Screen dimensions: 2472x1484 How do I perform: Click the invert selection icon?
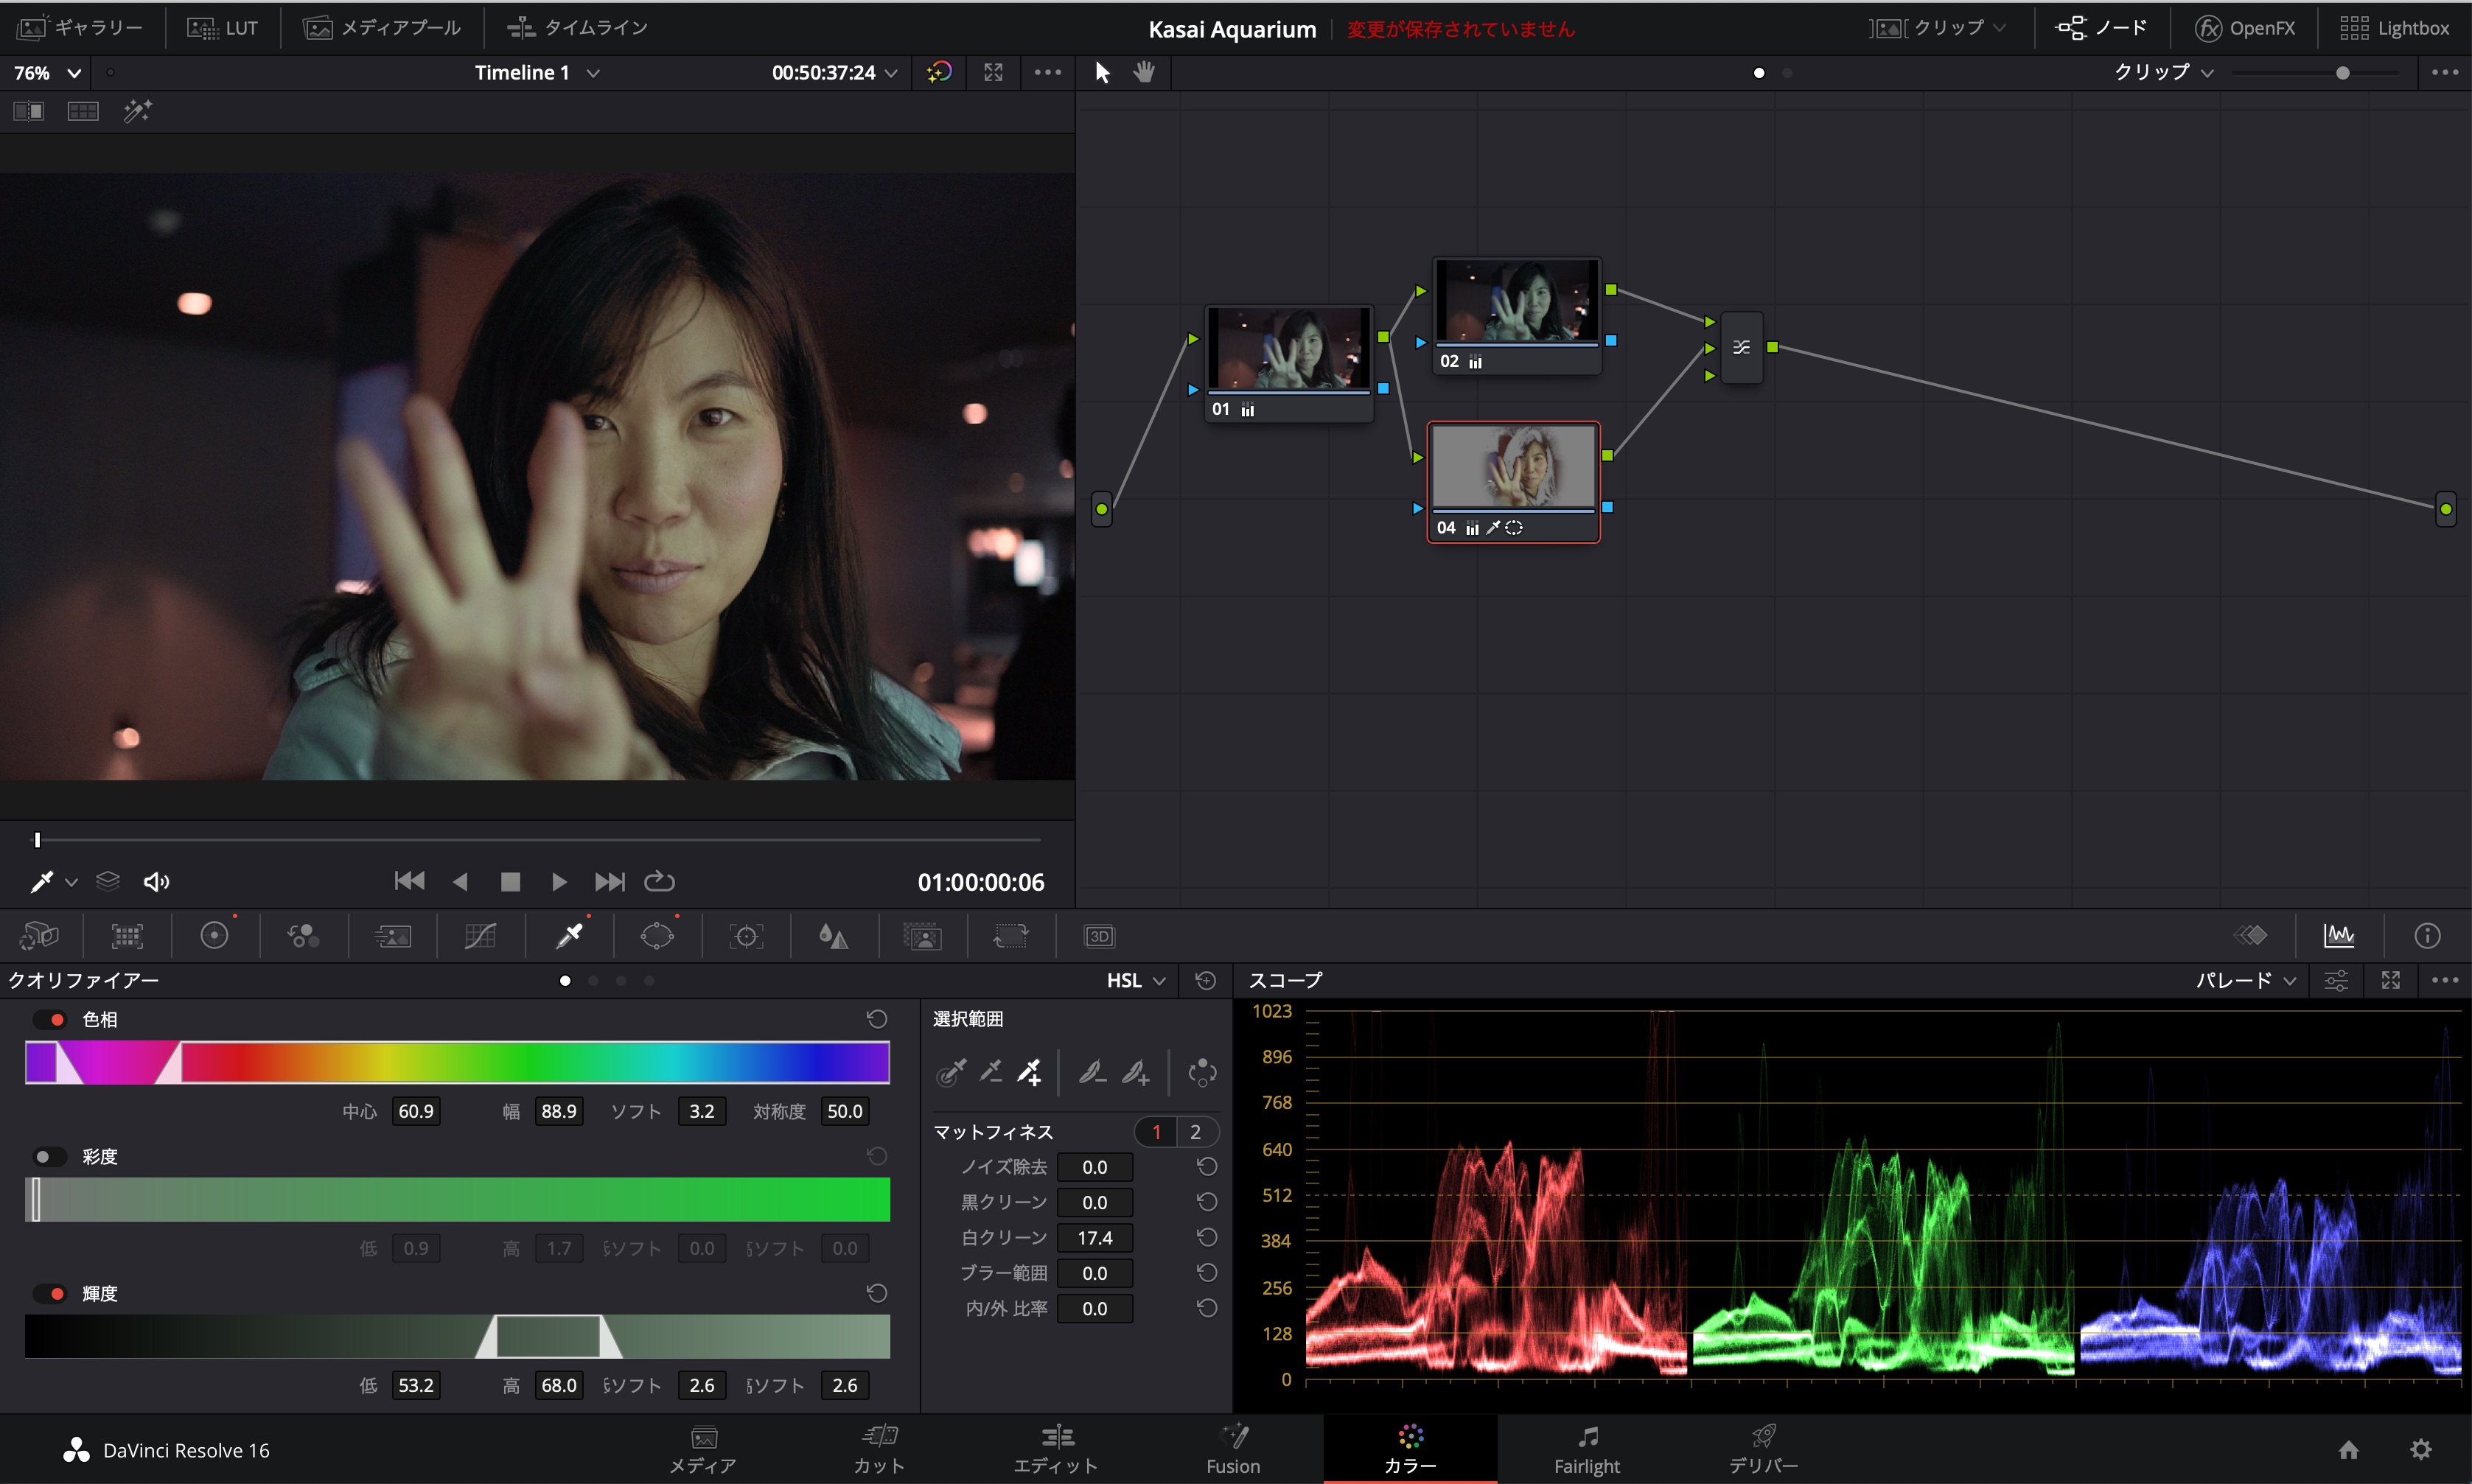click(1202, 1073)
